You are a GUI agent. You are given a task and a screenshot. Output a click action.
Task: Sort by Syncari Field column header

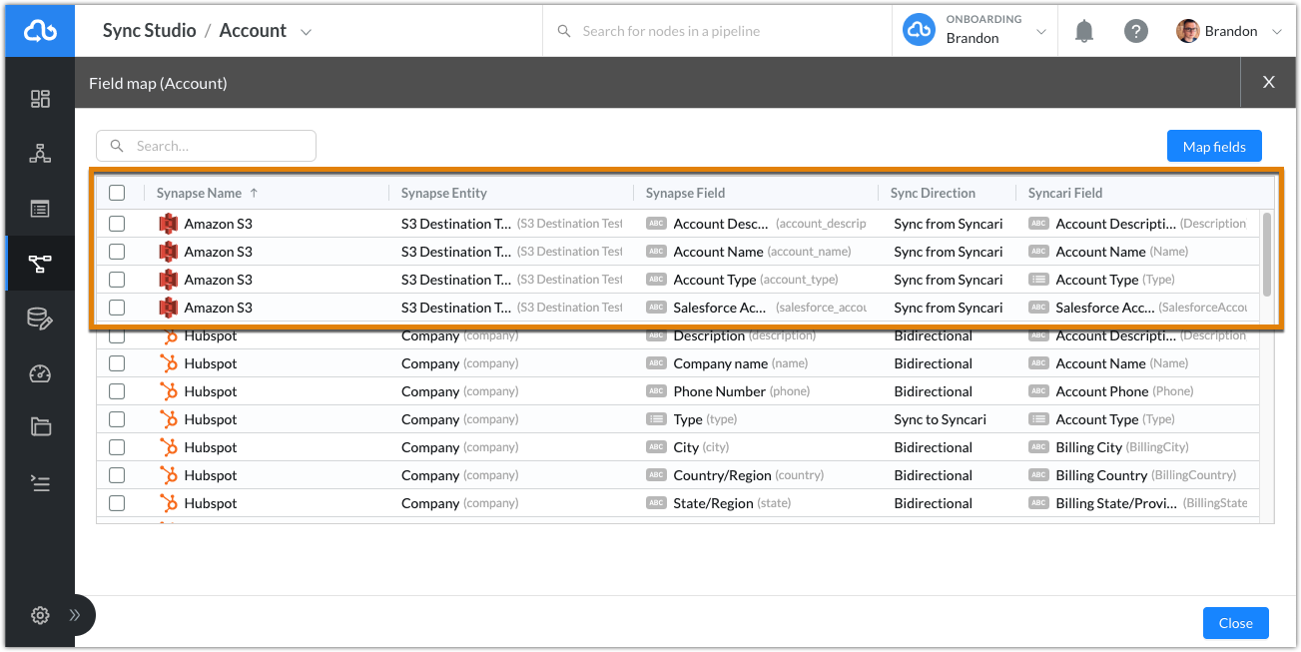tap(1065, 193)
